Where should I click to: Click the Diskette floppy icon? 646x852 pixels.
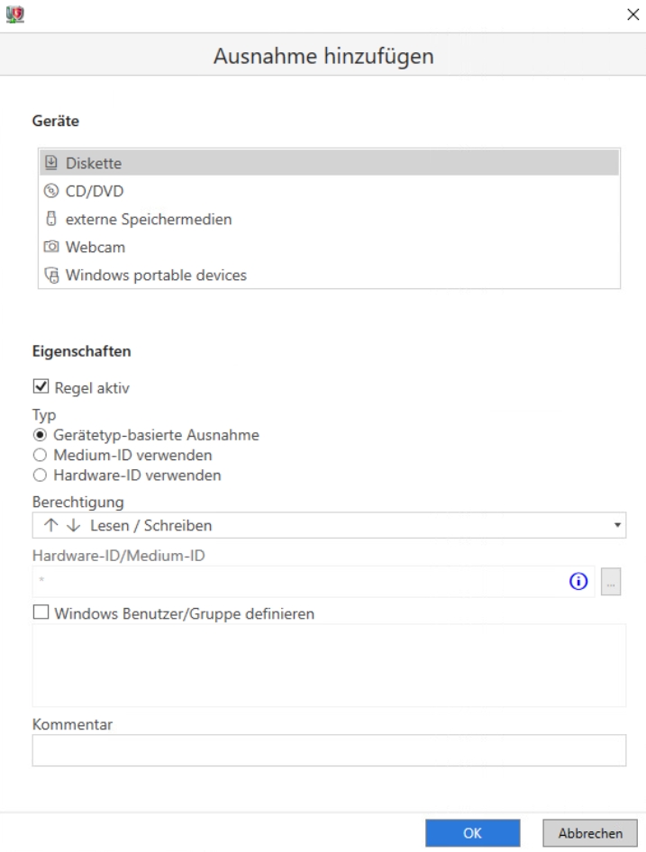point(51,162)
